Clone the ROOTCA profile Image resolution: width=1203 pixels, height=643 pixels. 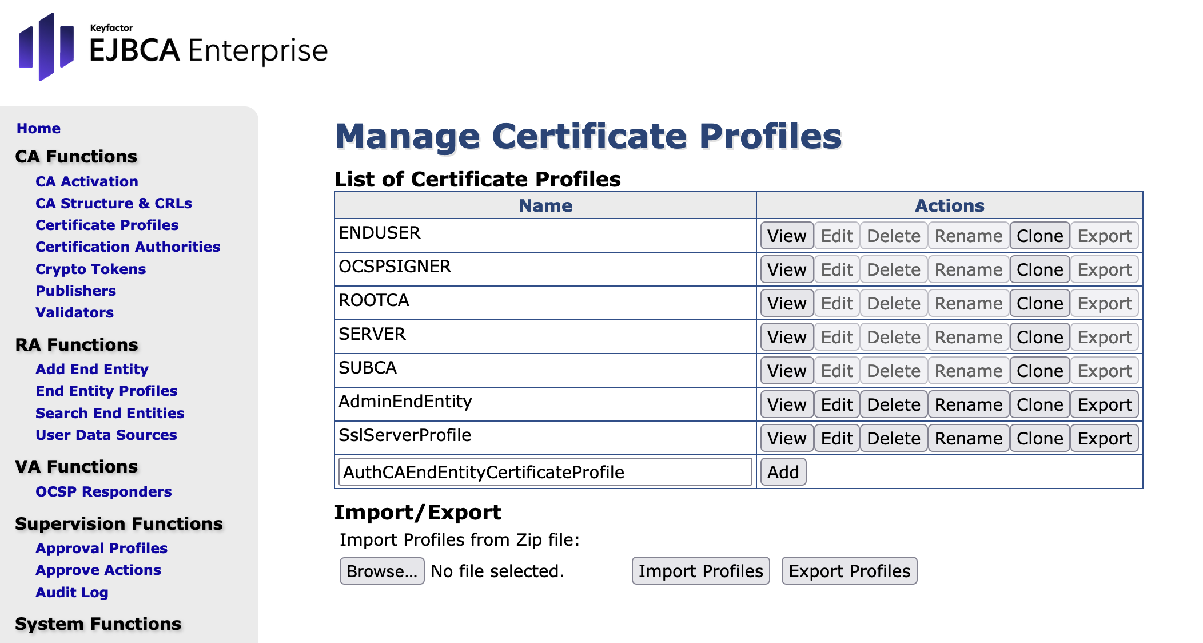pyautogui.click(x=1039, y=303)
